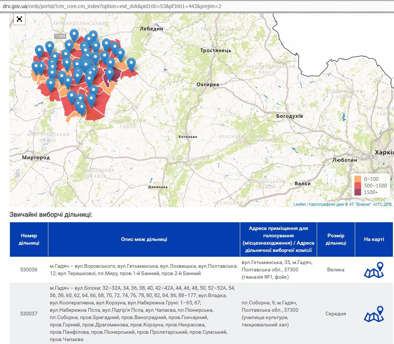Open map location for precinct 530036
The width and height of the screenshot is (394, 344).
374,270
